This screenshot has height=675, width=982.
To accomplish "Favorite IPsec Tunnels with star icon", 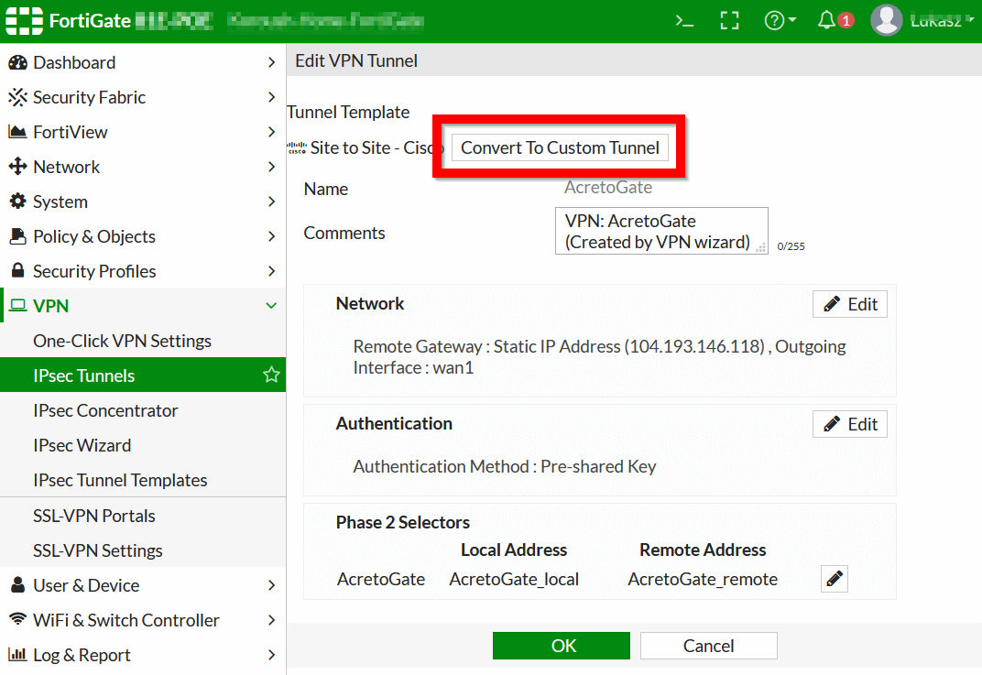I will (x=271, y=376).
